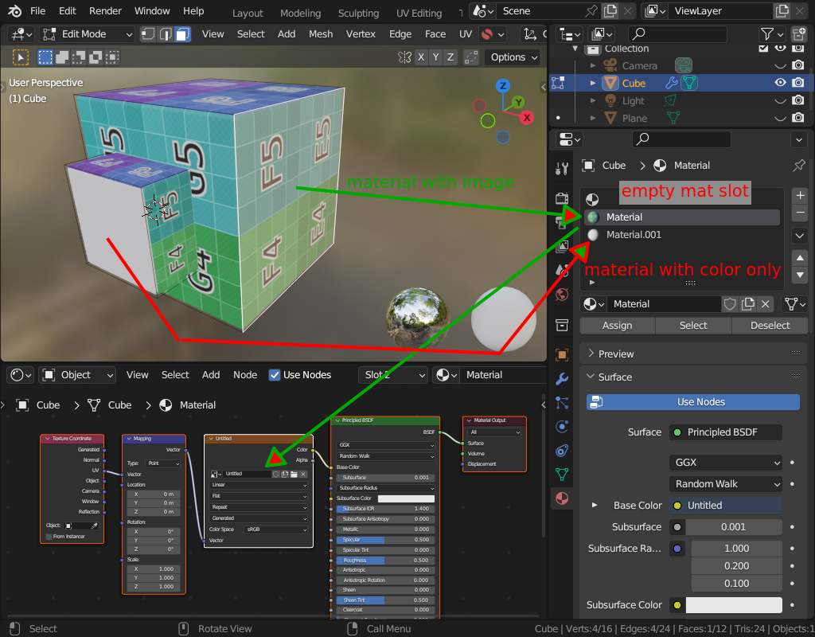The width and height of the screenshot is (815, 637).
Task: Open the Render menu
Action: [105, 11]
